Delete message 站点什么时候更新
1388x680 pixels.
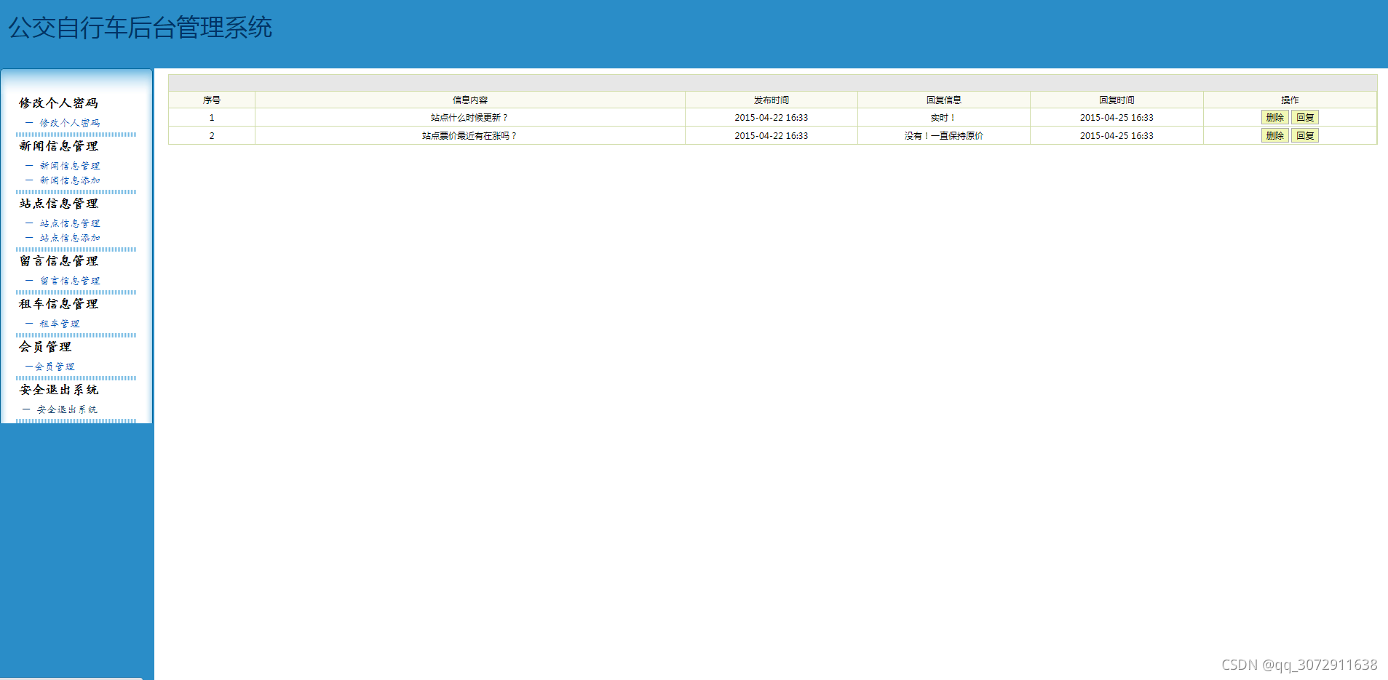(x=1274, y=117)
